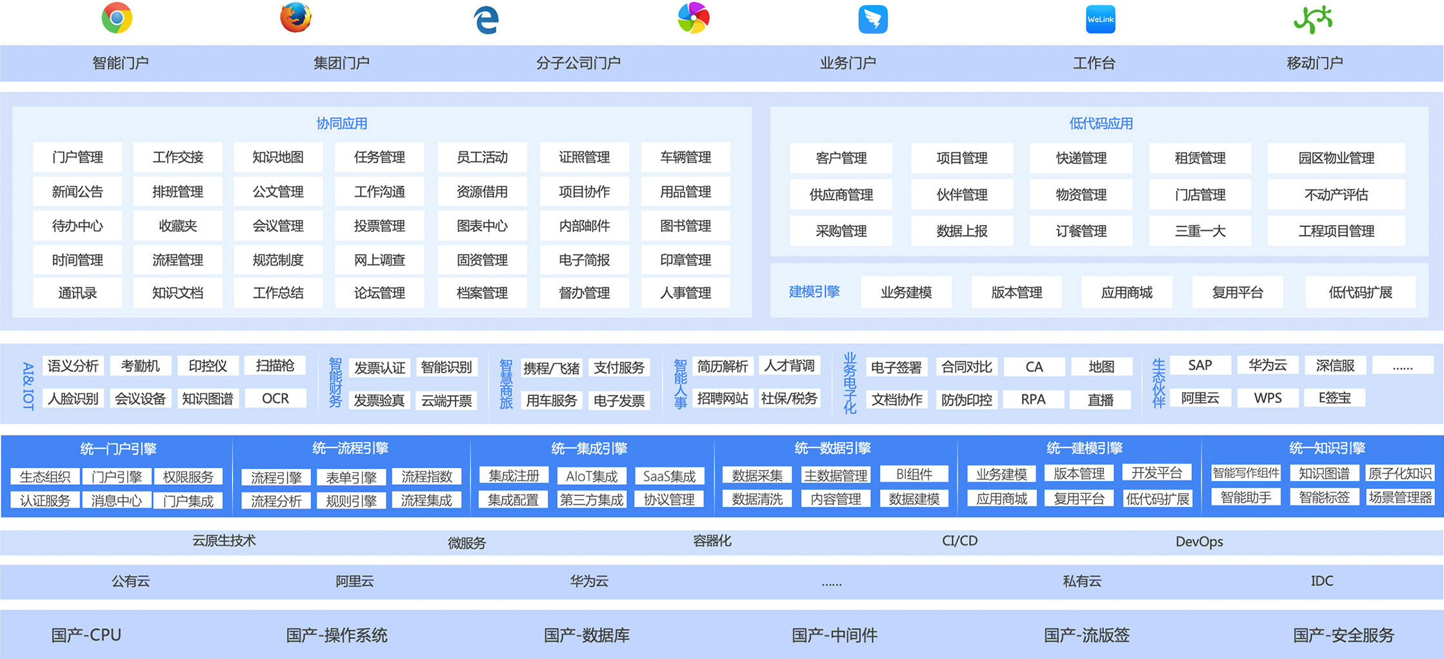This screenshot has width=1444, height=659.
Task: Select 智能写作组件 in the knowledge engine
Action: [x=1245, y=473]
